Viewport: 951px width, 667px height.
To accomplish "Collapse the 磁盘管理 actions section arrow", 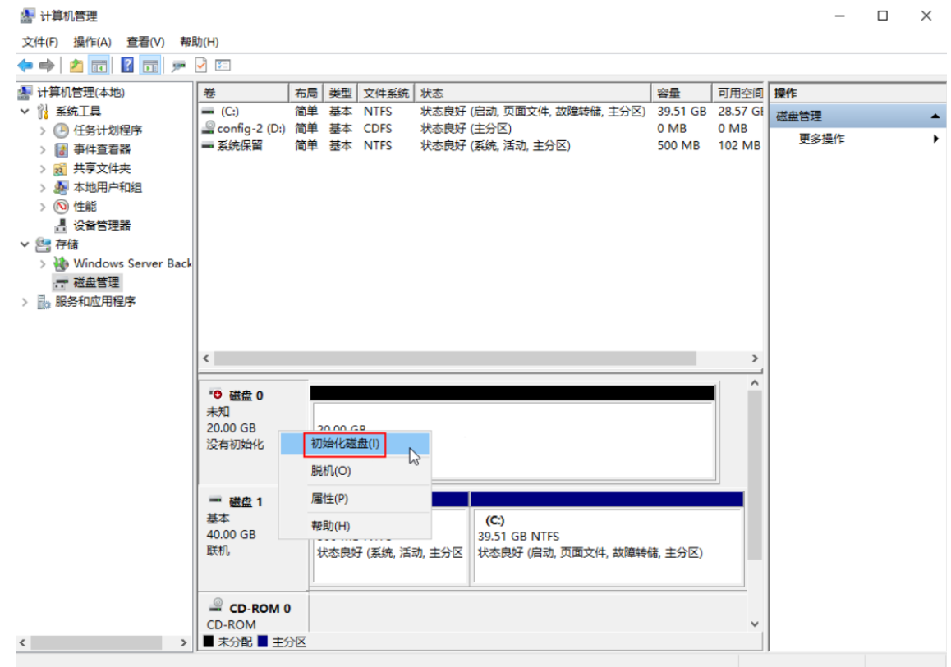I will coord(935,116).
